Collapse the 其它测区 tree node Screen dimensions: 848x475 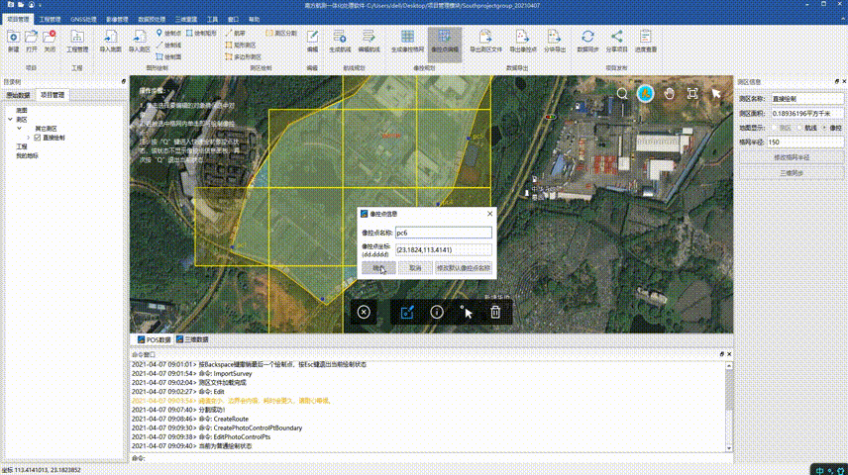click(19, 129)
